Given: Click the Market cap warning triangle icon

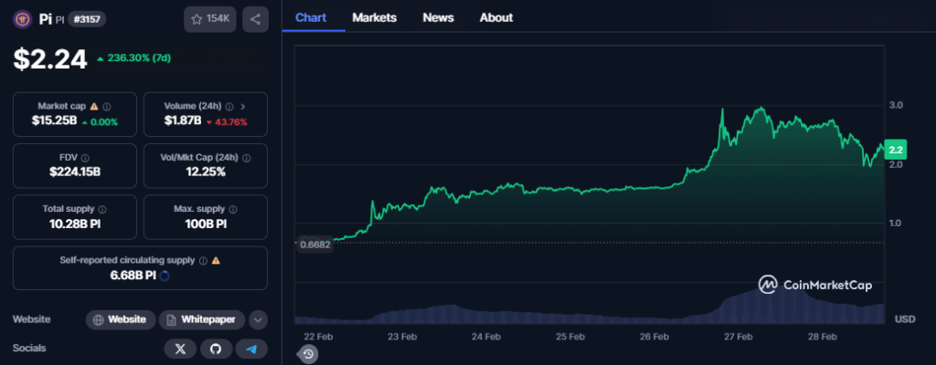Looking at the screenshot, I should (x=94, y=106).
